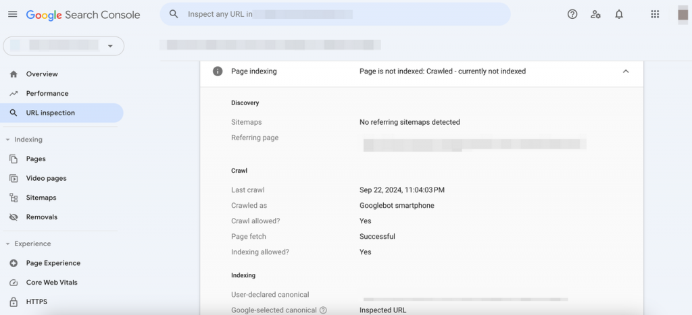Open notifications bell icon
Image resolution: width=692 pixels, height=315 pixels.
coord(619,14)
